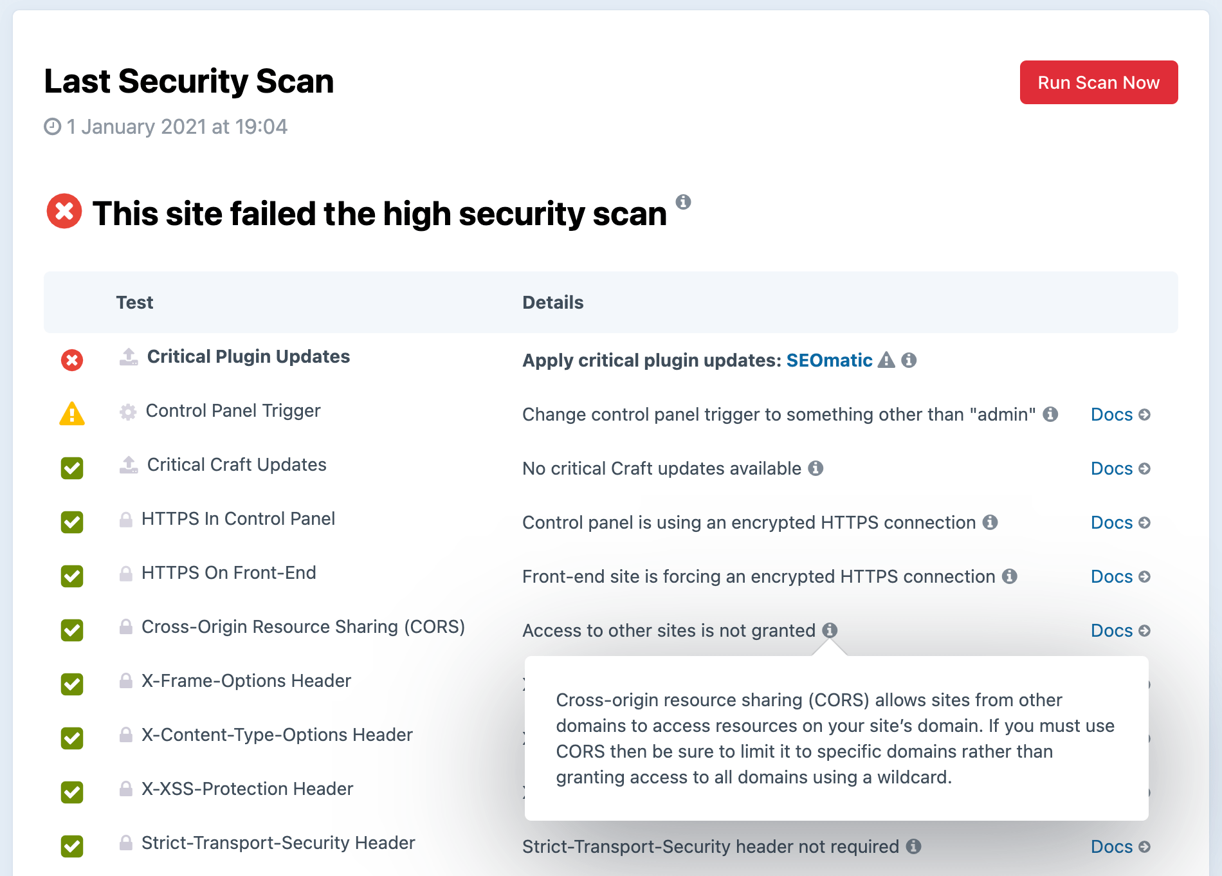
Task: Click the Test column header
Action: pos(134,302)
